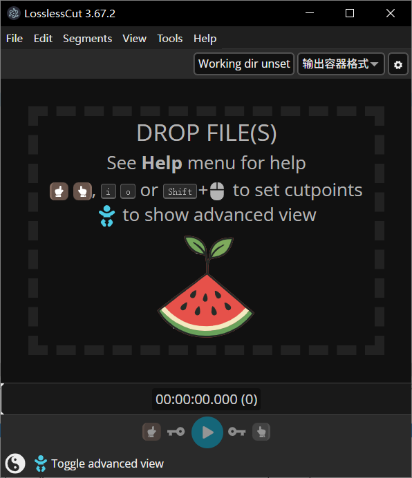
Task: Open the Segments menu
Action: pyautogui.click(x=87, y=39)
